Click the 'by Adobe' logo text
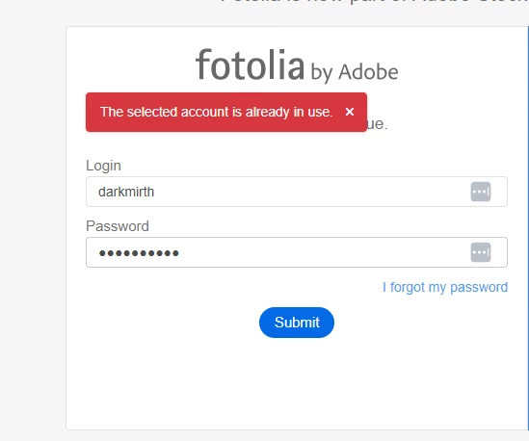 355,72
